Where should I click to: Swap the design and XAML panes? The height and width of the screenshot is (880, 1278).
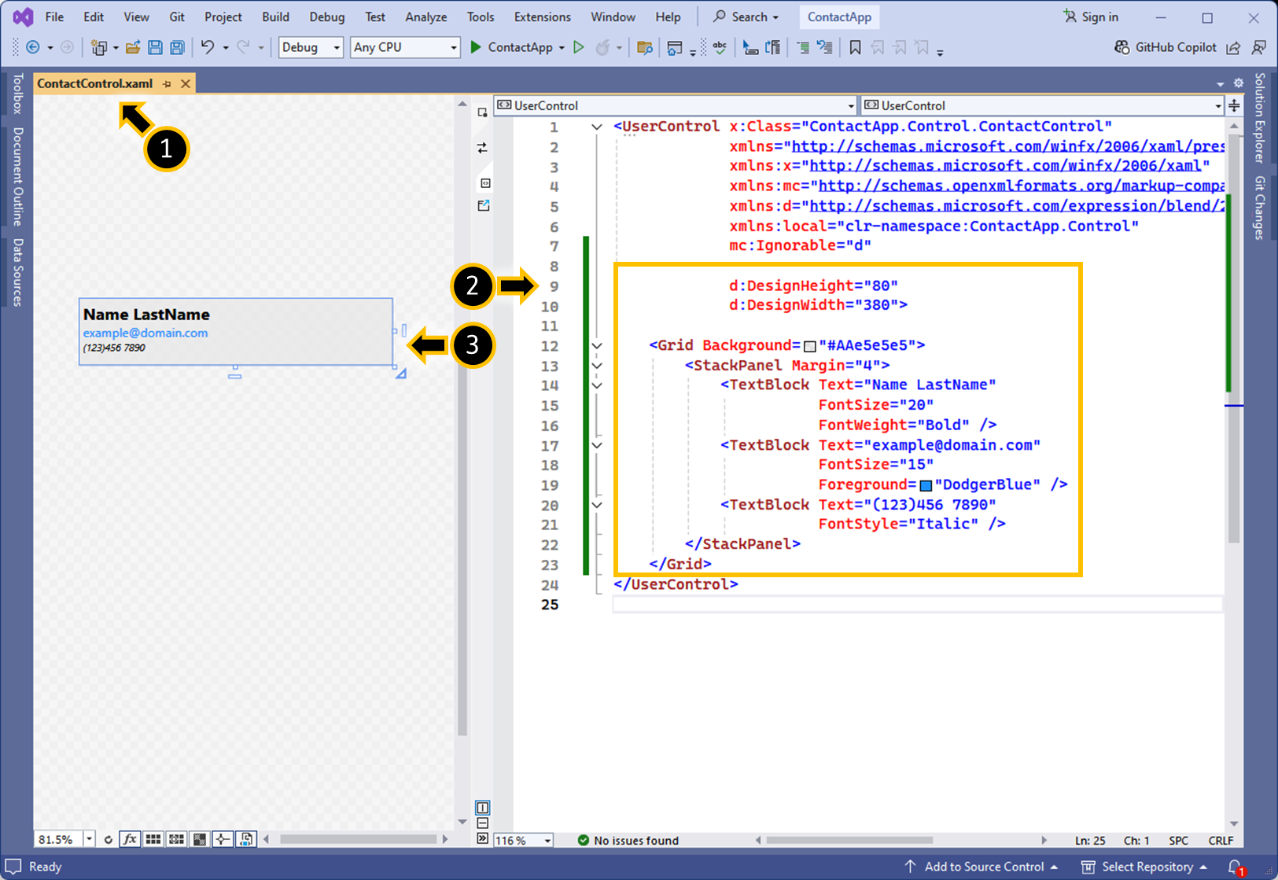[482, 148]
